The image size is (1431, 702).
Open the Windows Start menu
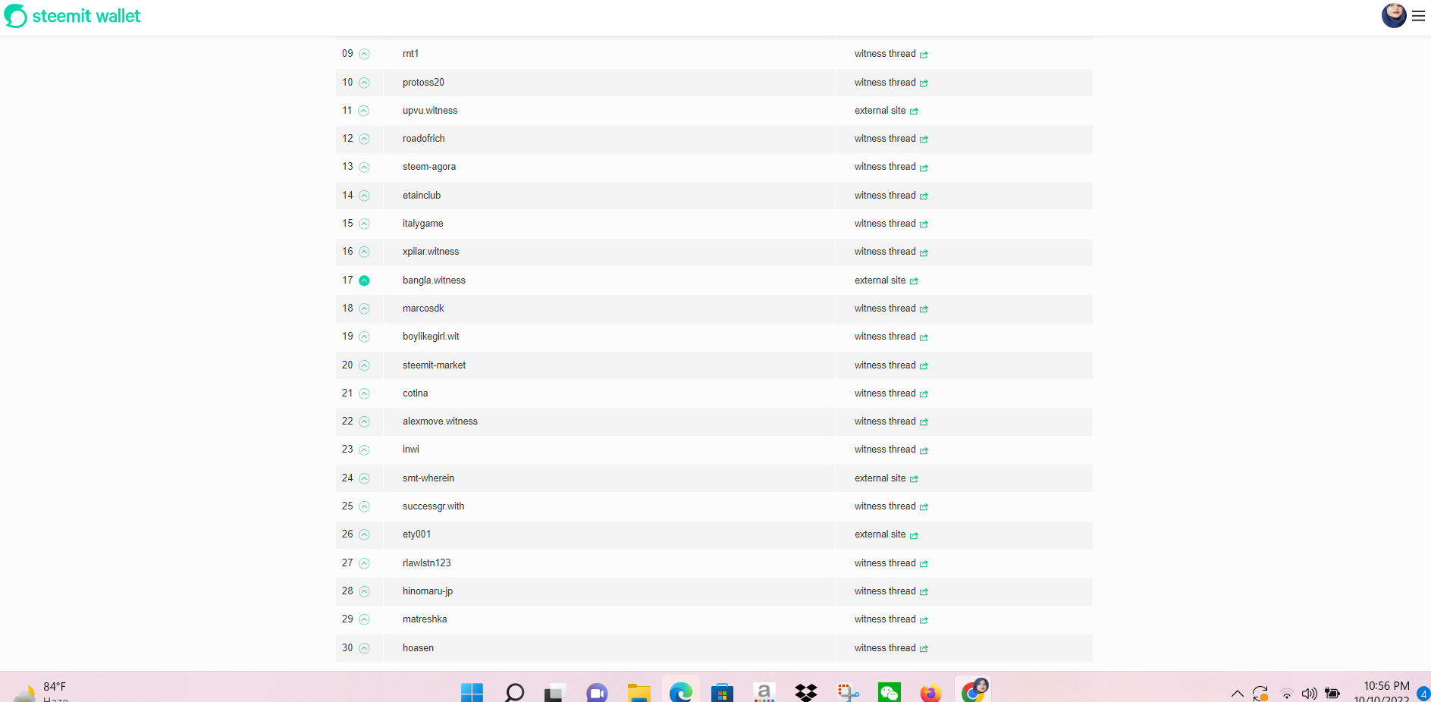pyautogui.click(x=472, y=692)
